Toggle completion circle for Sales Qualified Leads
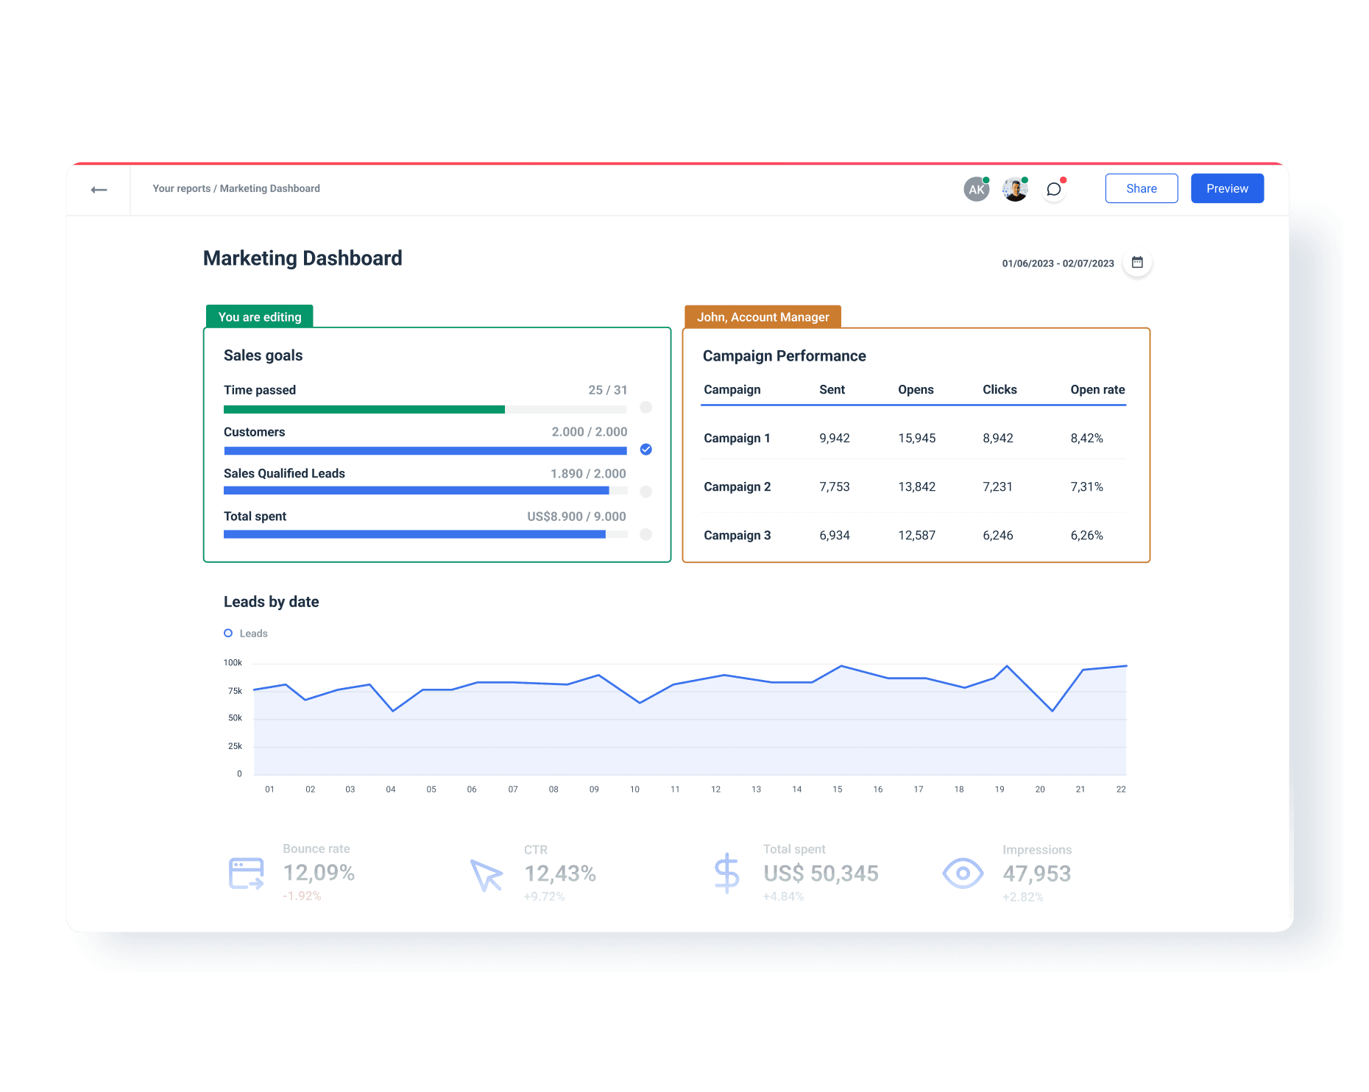Viewport: 1369px width, 1092px height. click(x=645, y=492)
